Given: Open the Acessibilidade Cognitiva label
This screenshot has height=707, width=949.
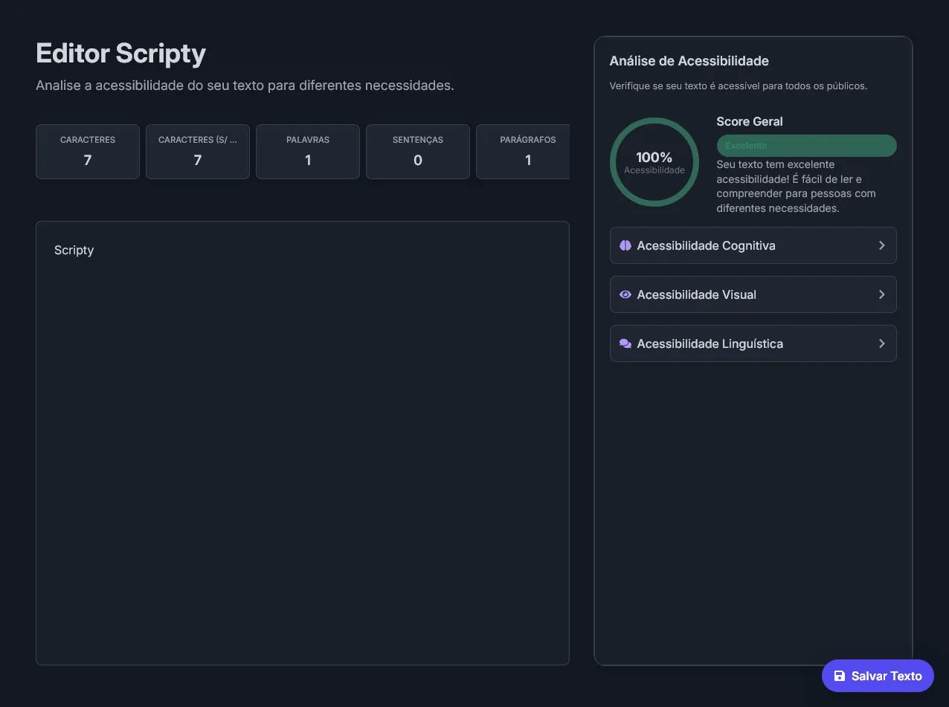Looking at the screenshot, I should (x=706, y=245).
